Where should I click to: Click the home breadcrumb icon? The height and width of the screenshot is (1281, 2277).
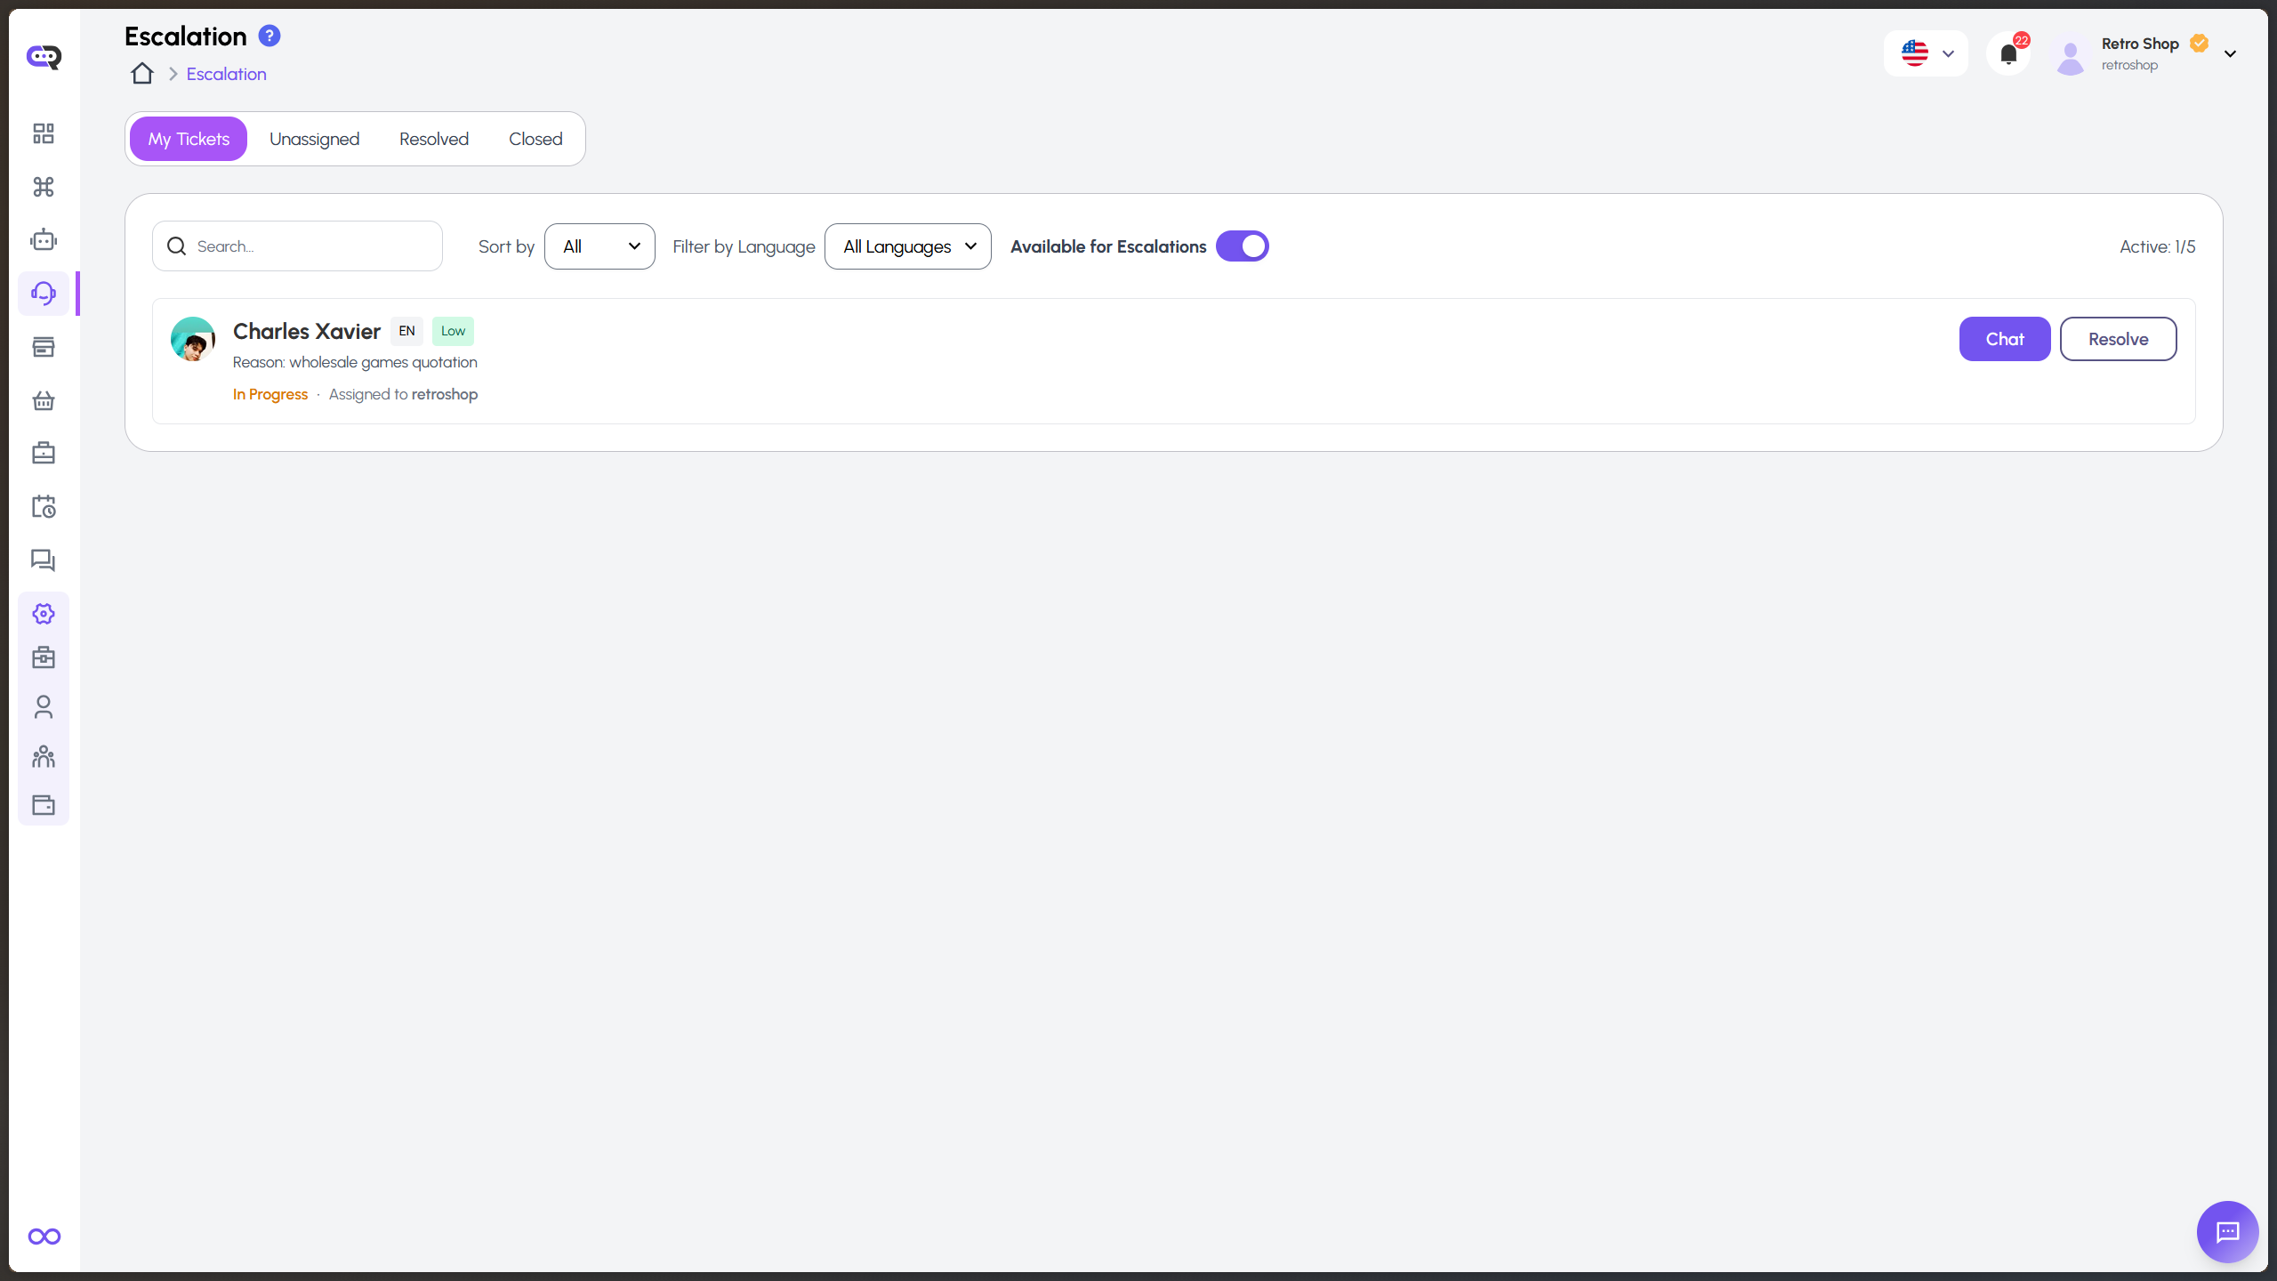click(142, 74)
